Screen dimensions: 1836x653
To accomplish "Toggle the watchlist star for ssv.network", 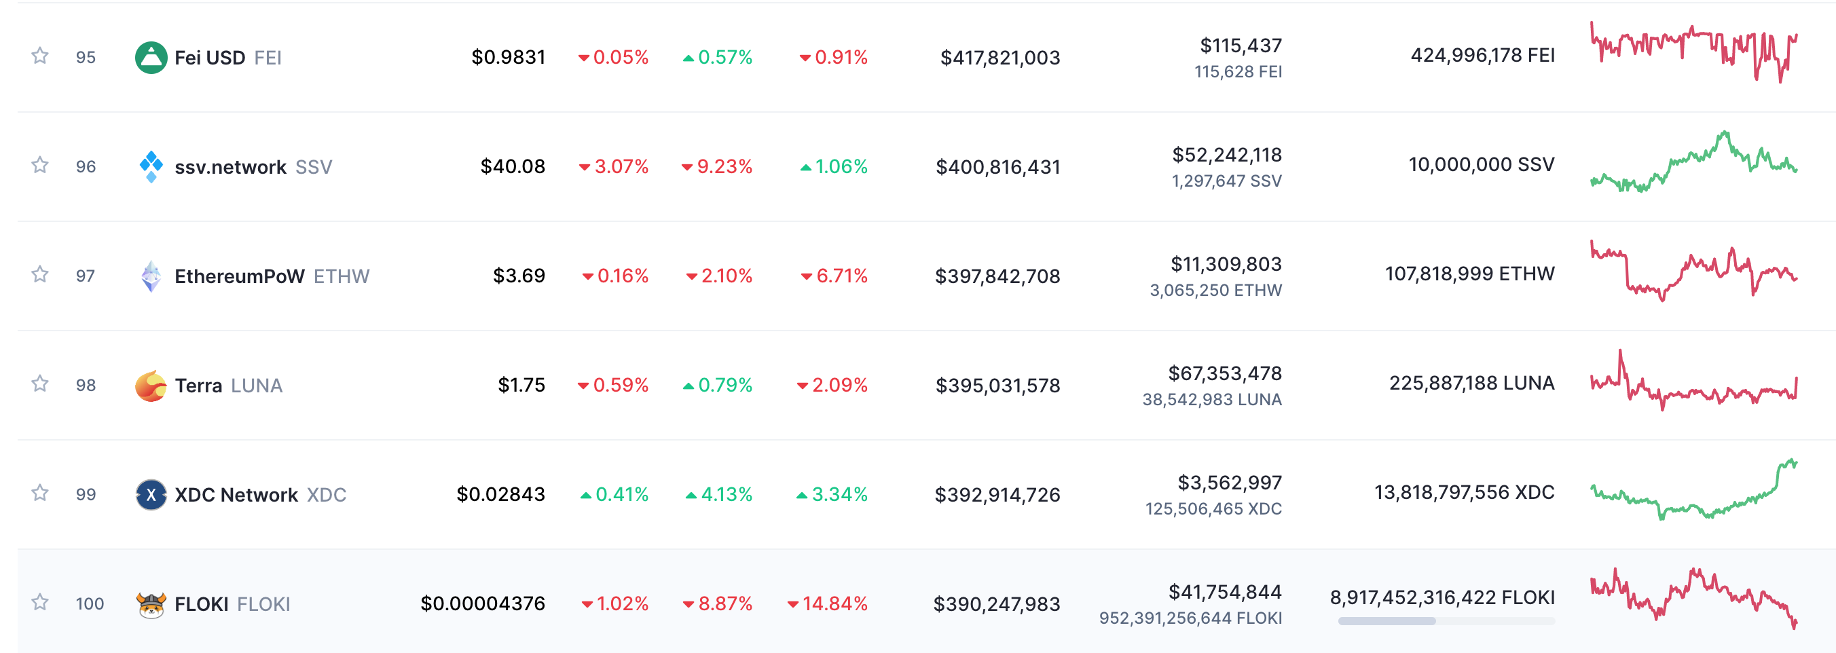I will (40, 166).
